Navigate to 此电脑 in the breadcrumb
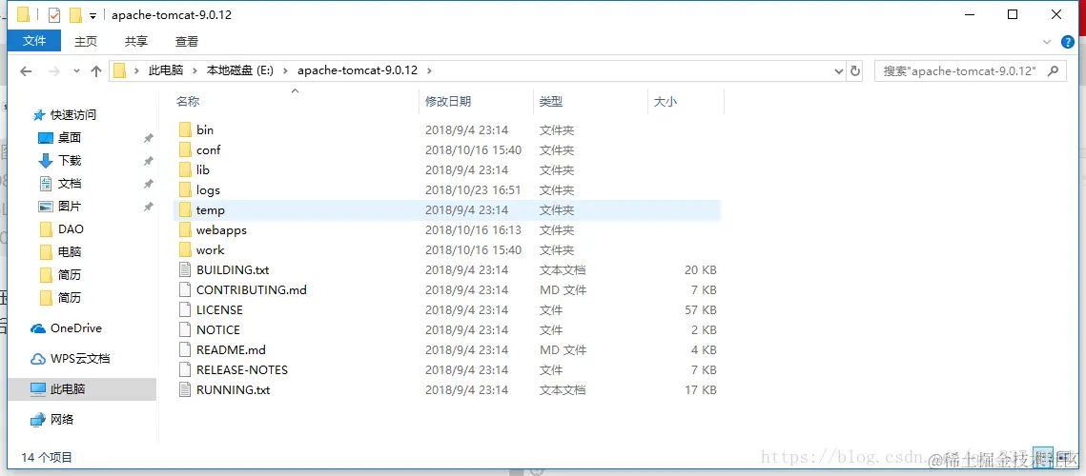Image resolution: width=1086 pixels, height=476 pixels. tap(166, 70)
